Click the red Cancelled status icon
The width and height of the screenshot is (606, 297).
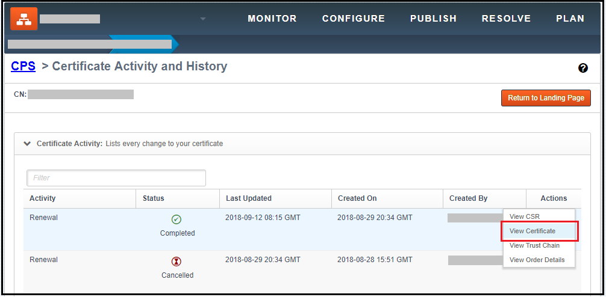pos(176,262)
